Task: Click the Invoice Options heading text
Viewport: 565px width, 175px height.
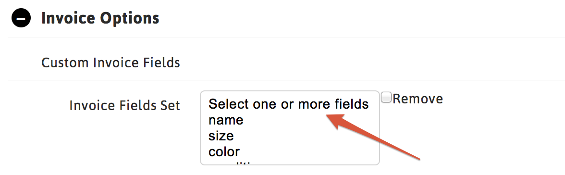Action: tap(100, 18)
